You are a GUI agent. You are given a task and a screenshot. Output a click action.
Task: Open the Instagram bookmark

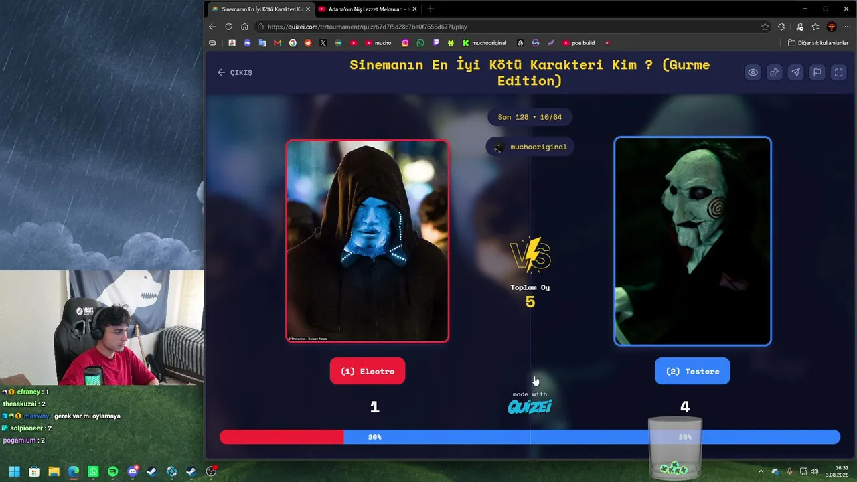[x=405, y=43]
